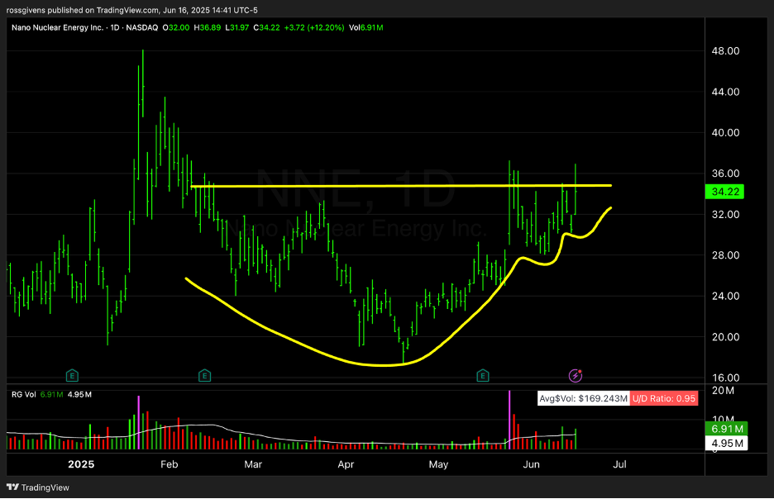
Task: Click the close value C34.22 in header
Action: click(x=266, y=27)
